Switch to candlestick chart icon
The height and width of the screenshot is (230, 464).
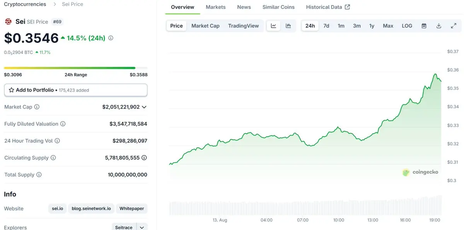point(288,26)
